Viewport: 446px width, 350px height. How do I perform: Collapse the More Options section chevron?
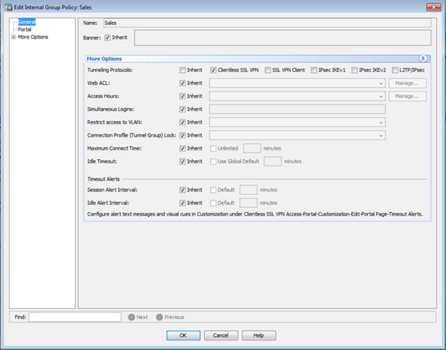point(423,59)
